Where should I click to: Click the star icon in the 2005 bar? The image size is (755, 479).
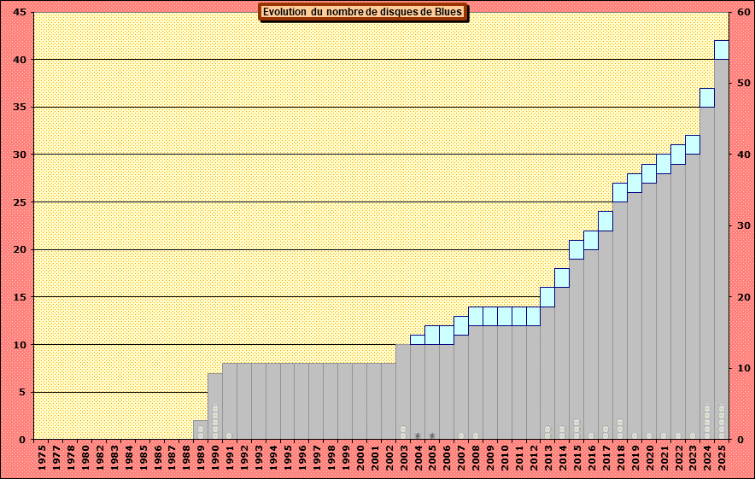(432, 435)
